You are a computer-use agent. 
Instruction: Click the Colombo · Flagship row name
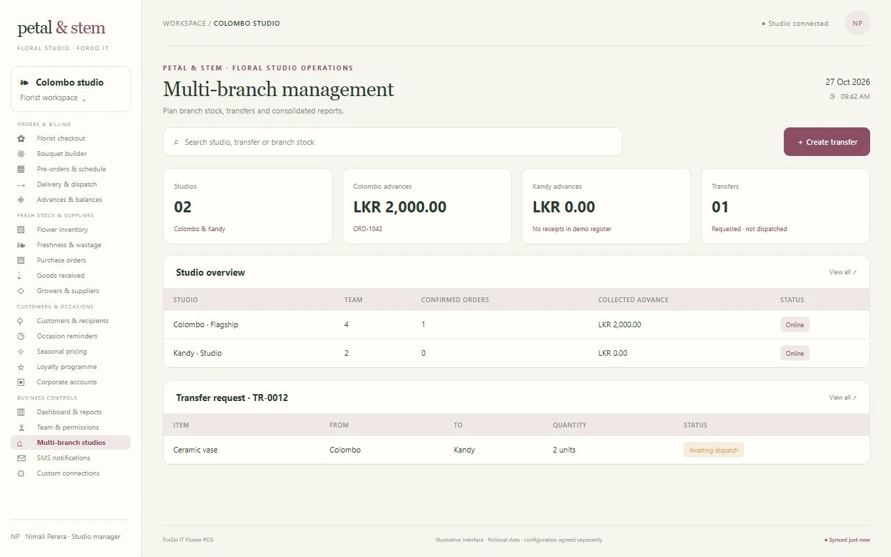pyautogui.click(x=205, y=325)
